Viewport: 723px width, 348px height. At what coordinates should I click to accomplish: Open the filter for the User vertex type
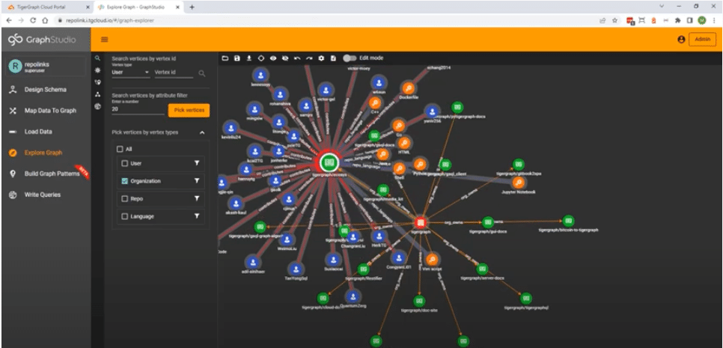click(197, 164)
